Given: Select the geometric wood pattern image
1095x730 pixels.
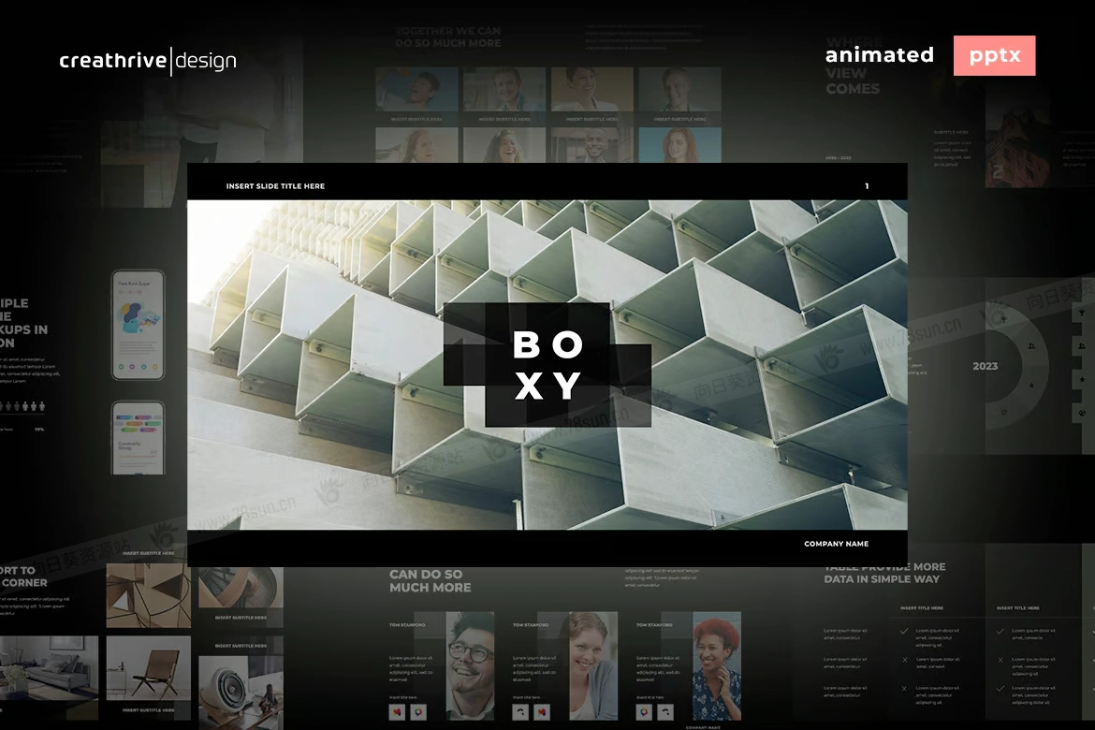Looking at the screenshot, I should (149, 596).
